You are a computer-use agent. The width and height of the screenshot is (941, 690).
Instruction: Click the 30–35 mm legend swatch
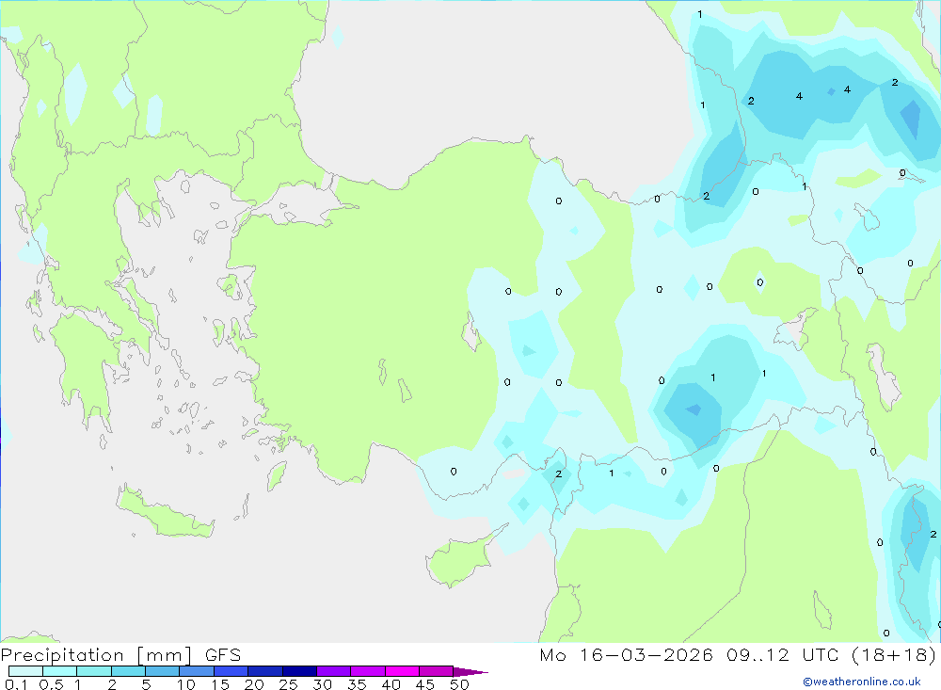(x=334, y=671)
